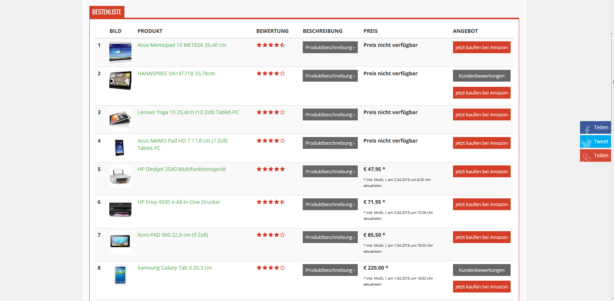This screenshot has width=614, height=301.
Task: Show Produktbeschreibung for Lenovo Yoga 10
Action: click(x=330, y=114)
